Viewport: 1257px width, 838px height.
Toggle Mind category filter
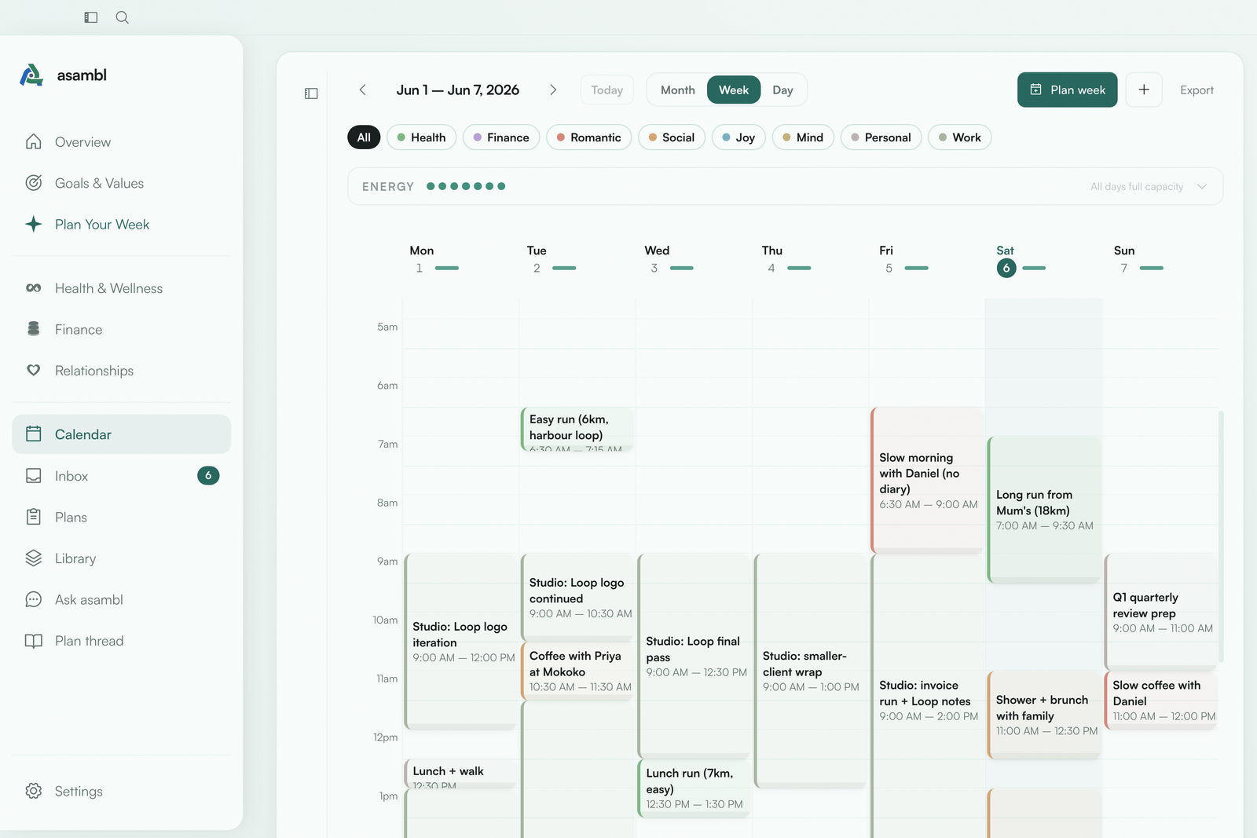pos(803,137)
